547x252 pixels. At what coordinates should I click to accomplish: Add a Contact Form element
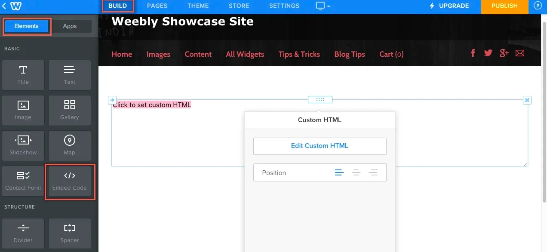click(x=23, y=181)
